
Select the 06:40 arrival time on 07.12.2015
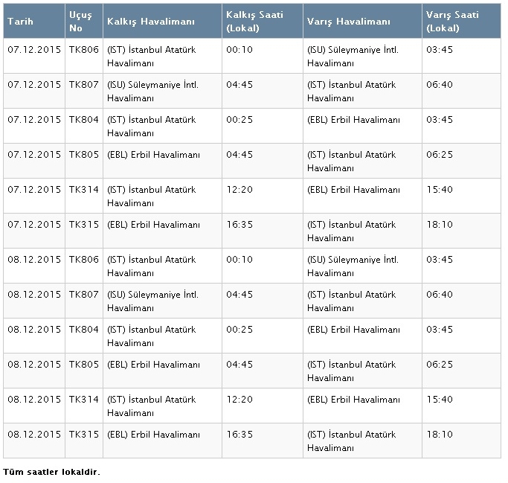(440, 85)
